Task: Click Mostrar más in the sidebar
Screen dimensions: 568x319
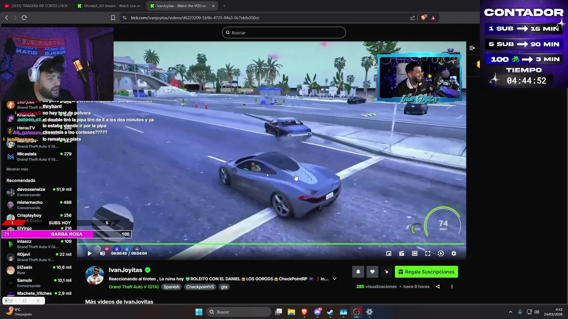Action: pos(17,169)
